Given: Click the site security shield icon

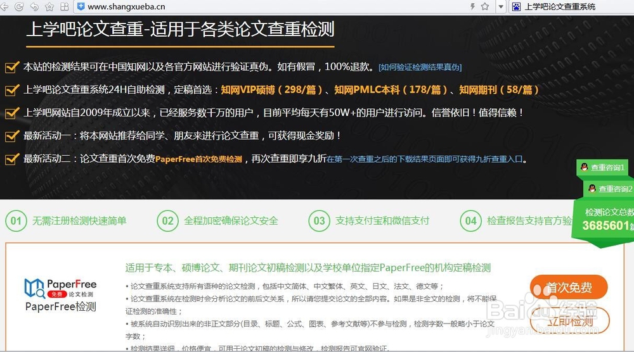Looking at the screenshot, I should (81, 6).
